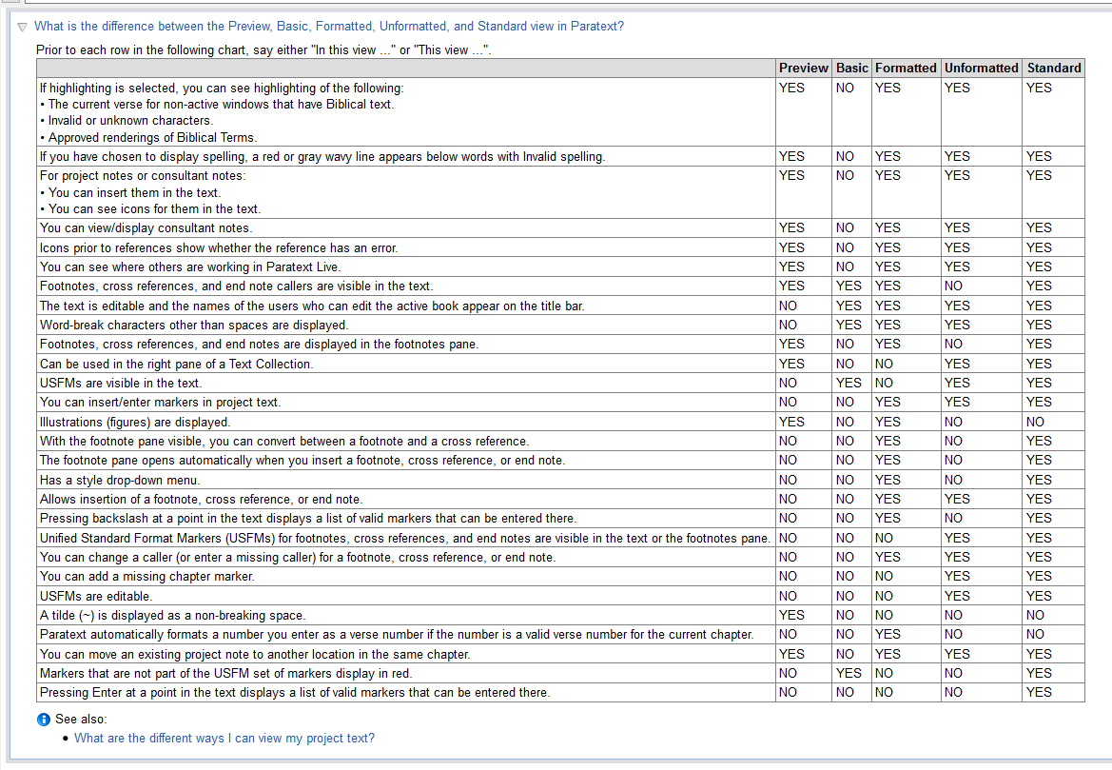Click 'You can see where others are working in Paratext Live.'
Viewport: 1112px width, 770px height.
pos(190,267)
